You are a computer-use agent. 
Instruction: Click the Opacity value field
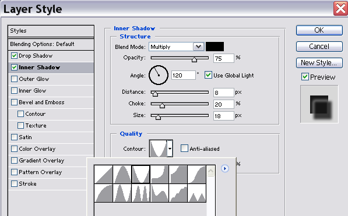tap(223, 58)
